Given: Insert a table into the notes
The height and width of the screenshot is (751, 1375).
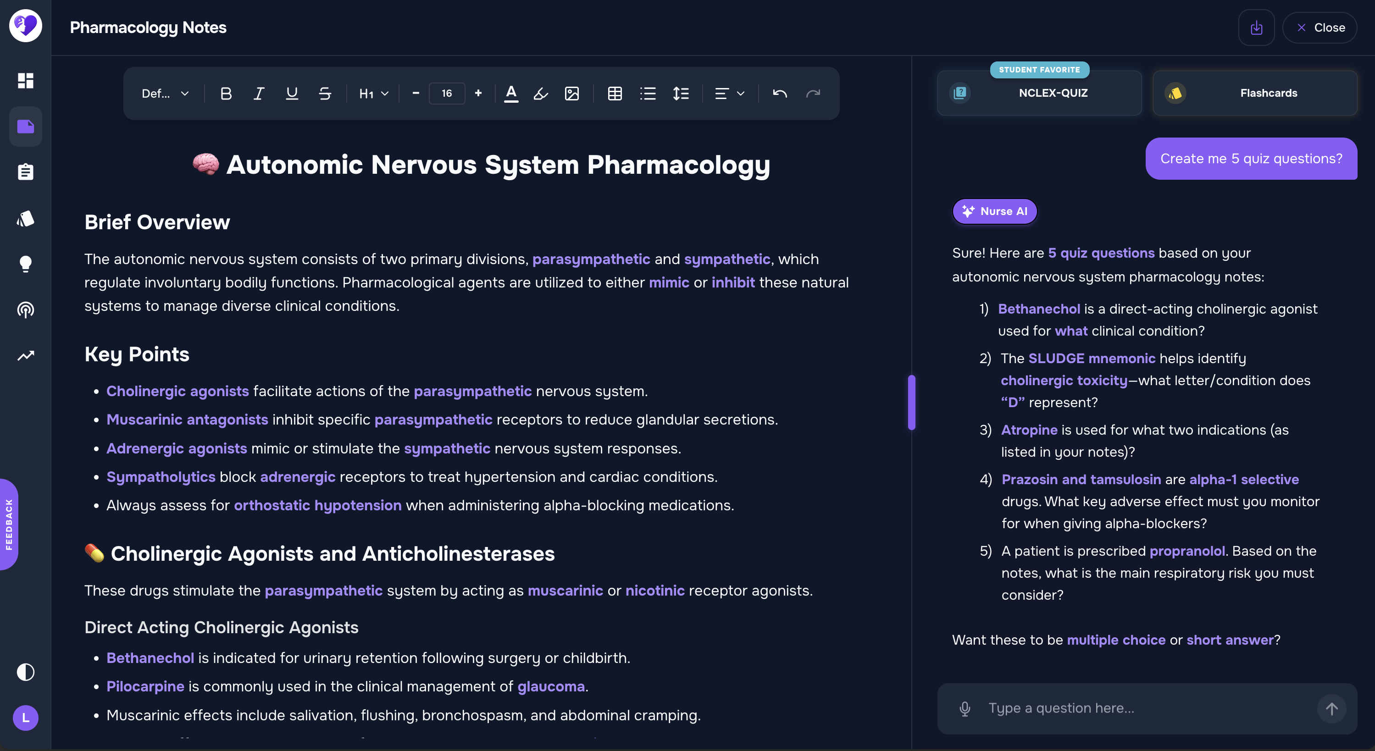Looking at the screenshot, I should click(615, 94).
